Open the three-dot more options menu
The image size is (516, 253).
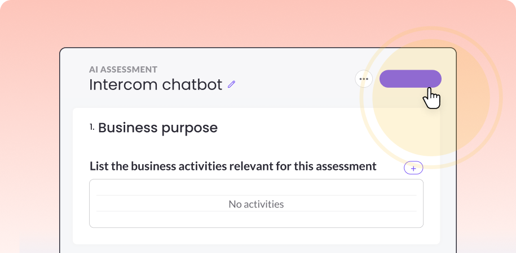tap(364, 79)
